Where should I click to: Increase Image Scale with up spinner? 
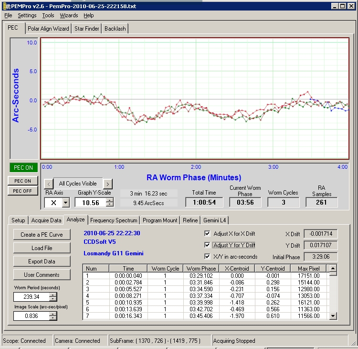pyautogui.click(x=53, y=314)
